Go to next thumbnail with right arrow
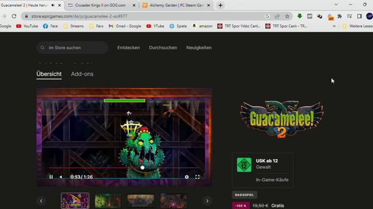The width and height of the screenshot is (373, 209). pyautogui.click(x=207, y=201)
